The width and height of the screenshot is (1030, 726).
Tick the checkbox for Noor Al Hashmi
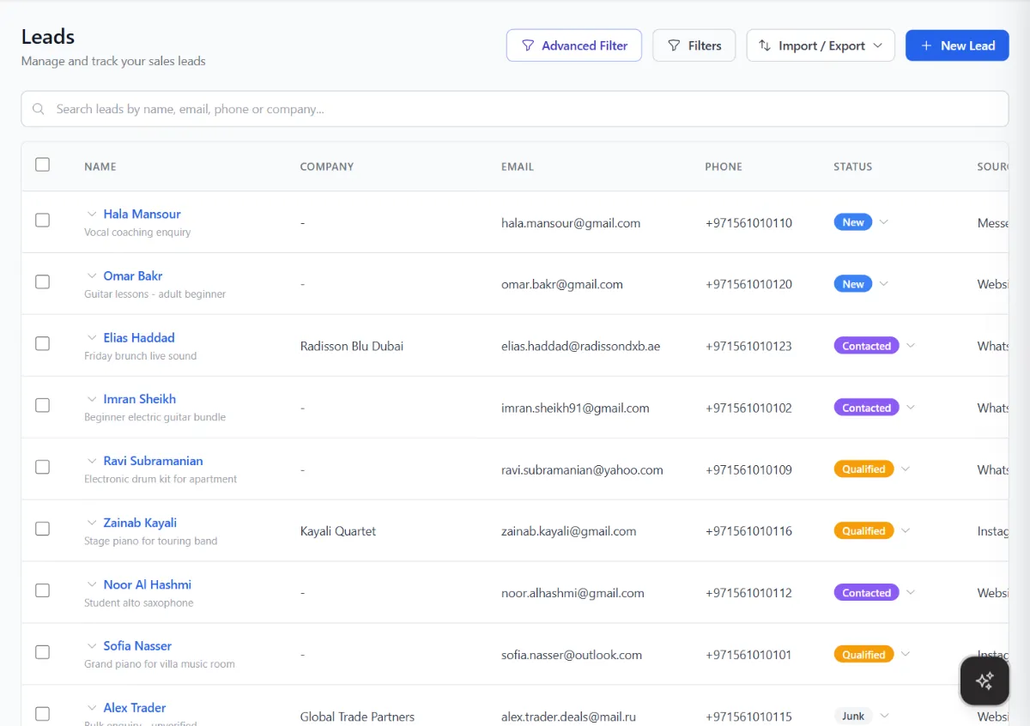[x=42, y=590]
